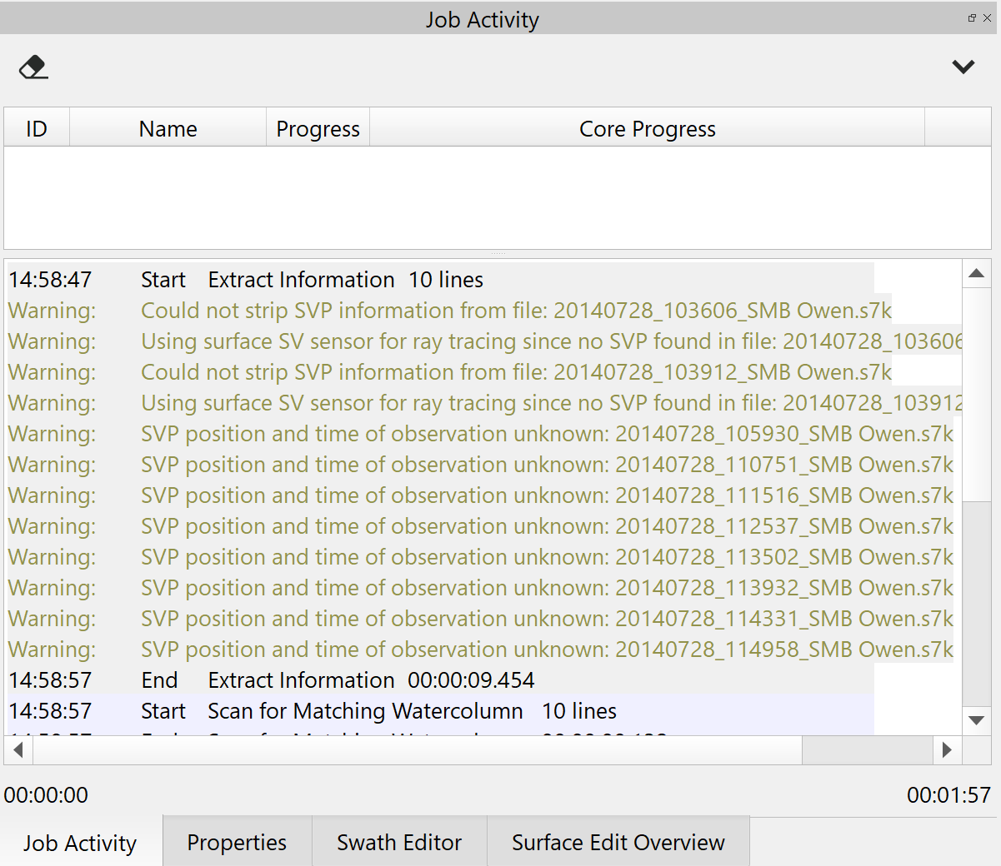Screen dimensions: 1001x866
Task: Select the Job Activity tab
Action: (x=80, y=844)
